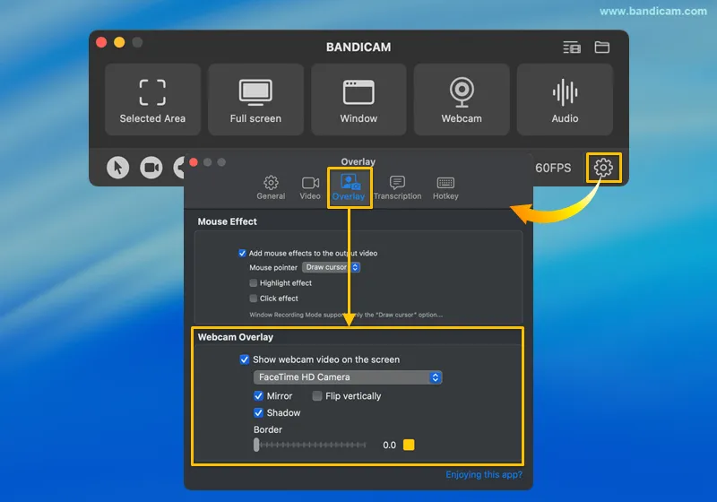Select Audio only recording mode
The height and width of the screenshot is (502, 717).
click(x=565, y=100)
